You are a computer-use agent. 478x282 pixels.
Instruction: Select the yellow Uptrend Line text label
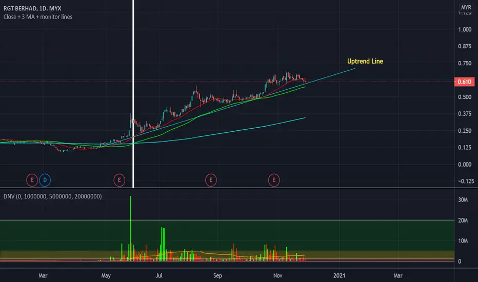coord(365,62)
